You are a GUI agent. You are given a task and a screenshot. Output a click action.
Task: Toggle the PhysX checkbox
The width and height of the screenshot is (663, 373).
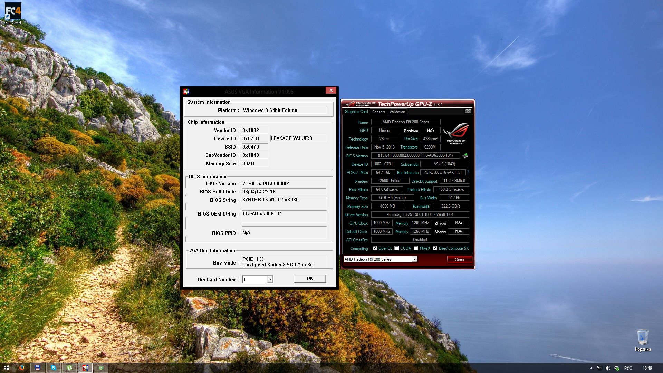pyautogui.click(x=416, y=248)
